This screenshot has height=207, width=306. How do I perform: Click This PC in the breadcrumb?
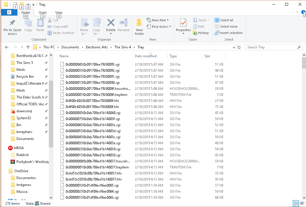(49, 47)
